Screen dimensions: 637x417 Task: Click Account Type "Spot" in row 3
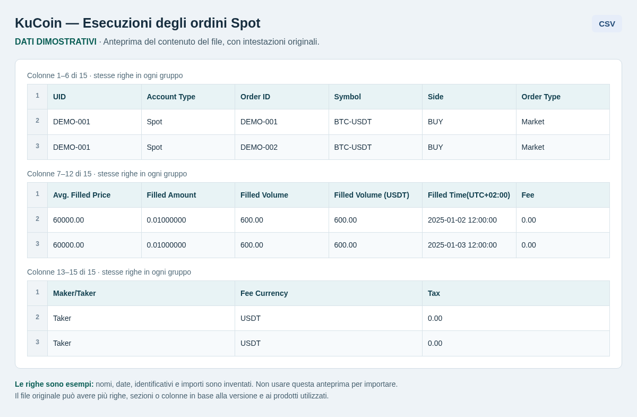click(188, 147)
